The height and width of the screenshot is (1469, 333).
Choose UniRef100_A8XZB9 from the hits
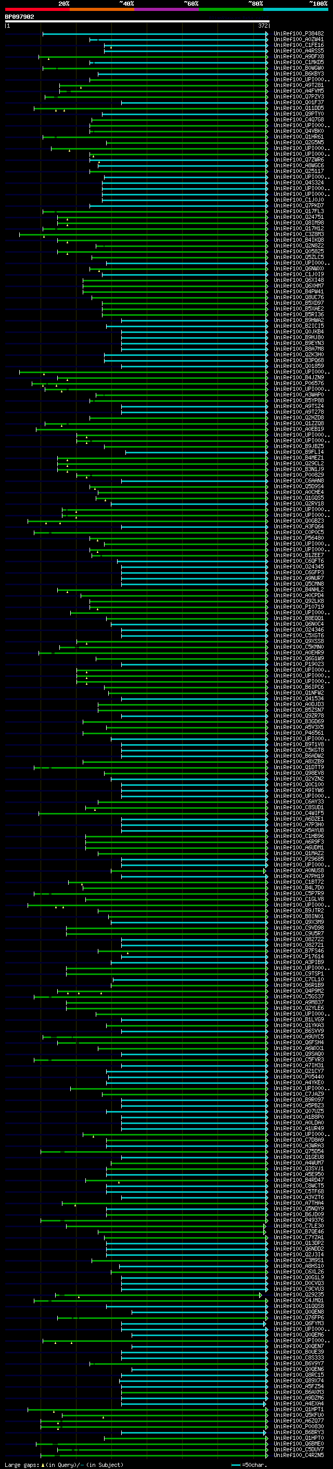(298, 762)
